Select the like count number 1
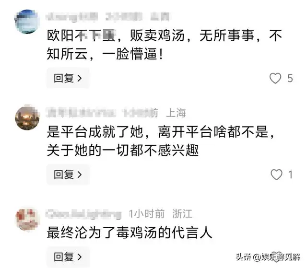 pyautogui.click(x=291, y=175)
